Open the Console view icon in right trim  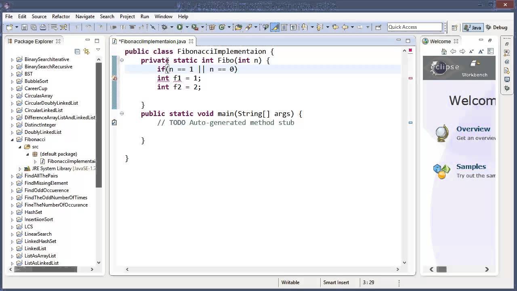pyautogui.click(x=507, y=80)
